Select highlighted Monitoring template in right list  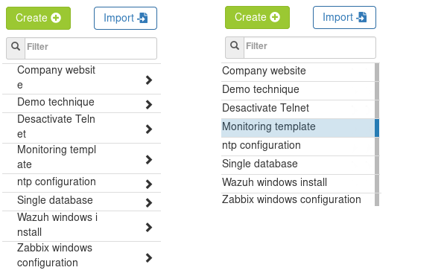pos(298,128)
